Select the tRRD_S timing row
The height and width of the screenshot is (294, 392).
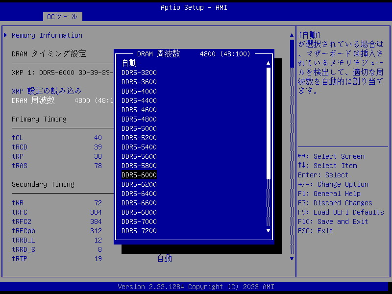[57, 249]
